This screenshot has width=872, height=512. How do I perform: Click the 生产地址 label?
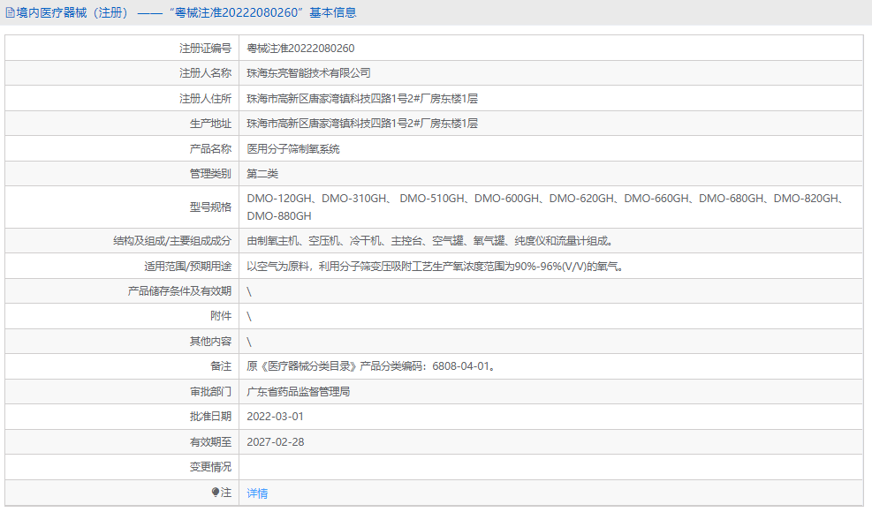210,124
